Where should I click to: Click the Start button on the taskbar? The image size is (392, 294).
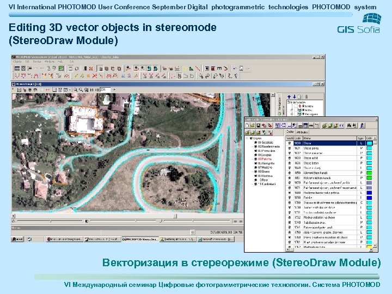pyautogui.click(x=17, y=239)
